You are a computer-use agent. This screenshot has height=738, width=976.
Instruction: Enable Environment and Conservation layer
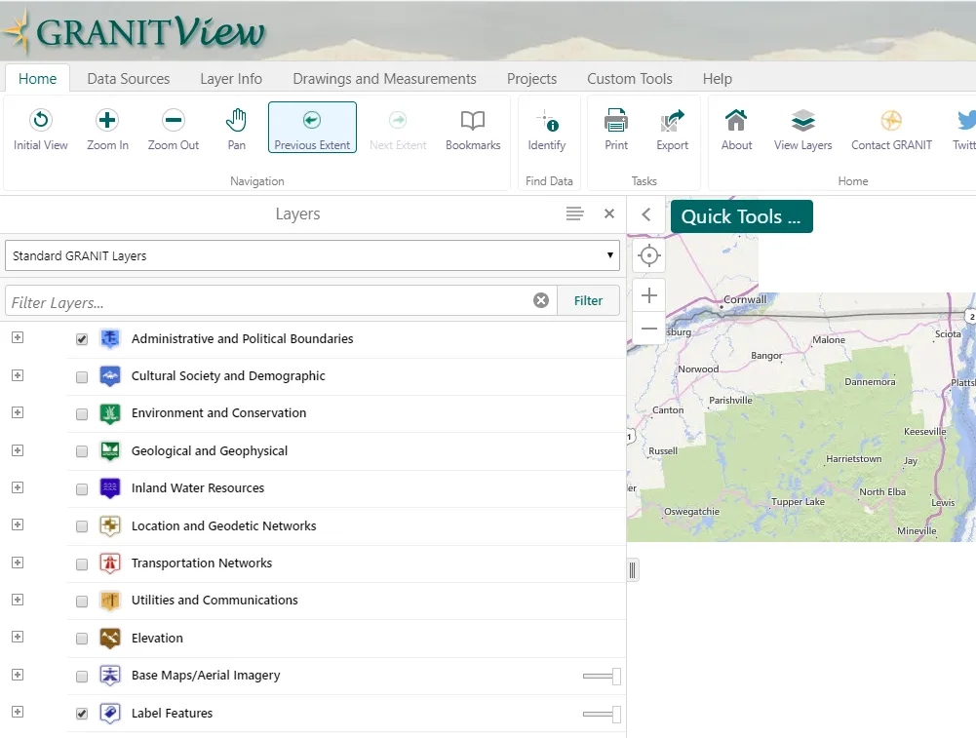tap(82, 414)
